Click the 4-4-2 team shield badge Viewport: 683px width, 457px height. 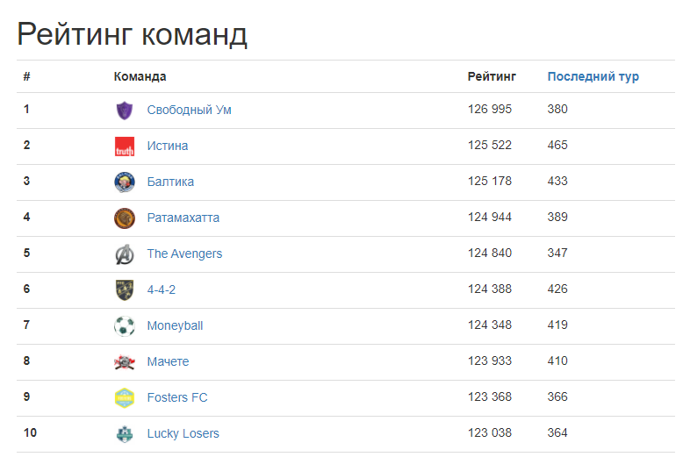click(125, 289)
